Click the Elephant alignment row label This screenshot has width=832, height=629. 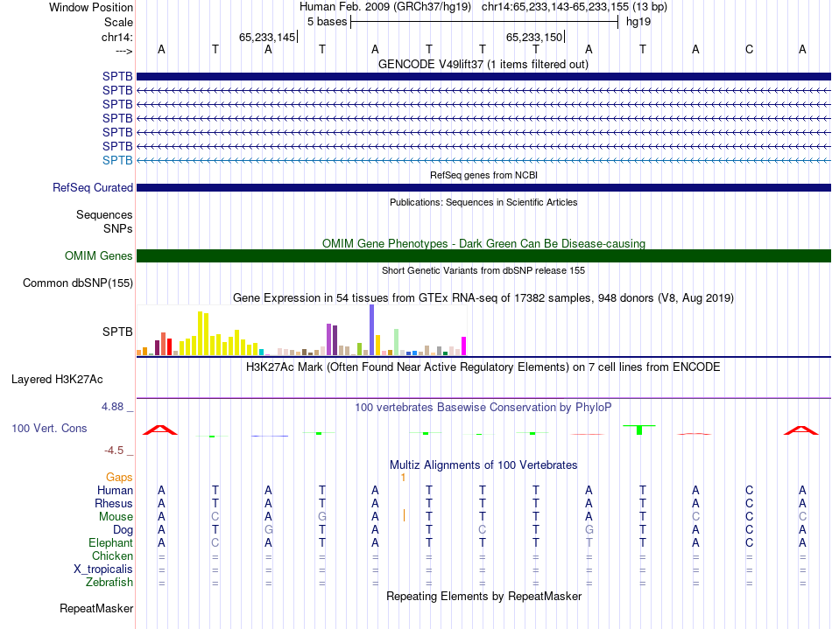[x=111, y=542]
